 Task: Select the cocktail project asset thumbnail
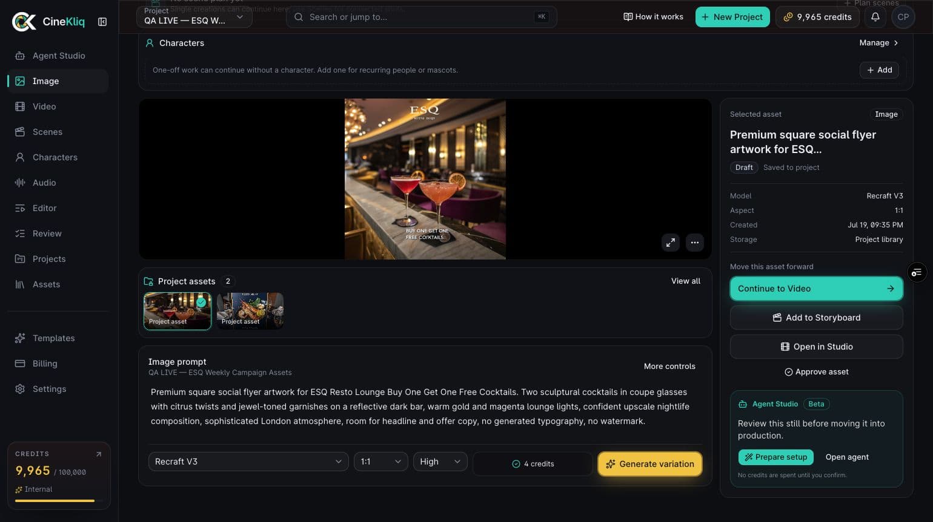tap(178, 311)
